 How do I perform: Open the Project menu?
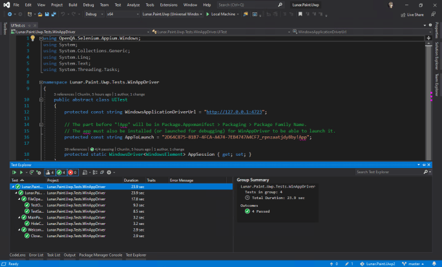[57, 5]
